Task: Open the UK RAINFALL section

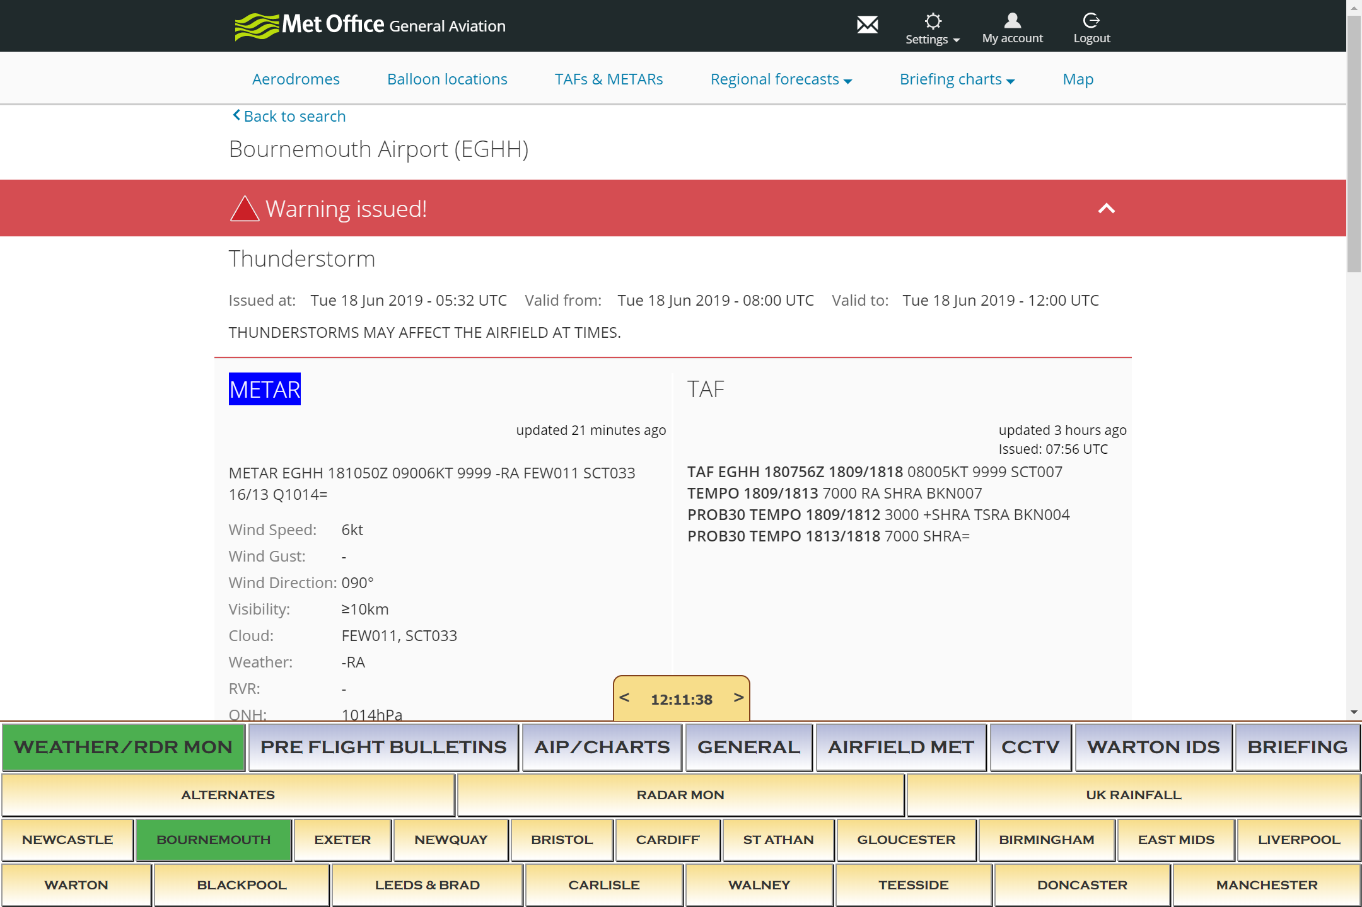Action: coord(1133,795)
